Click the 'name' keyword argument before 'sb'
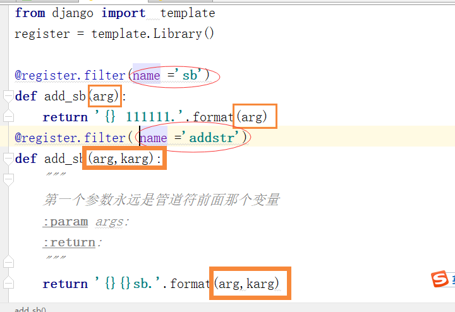455x312 pixels. tap(147, 76)
